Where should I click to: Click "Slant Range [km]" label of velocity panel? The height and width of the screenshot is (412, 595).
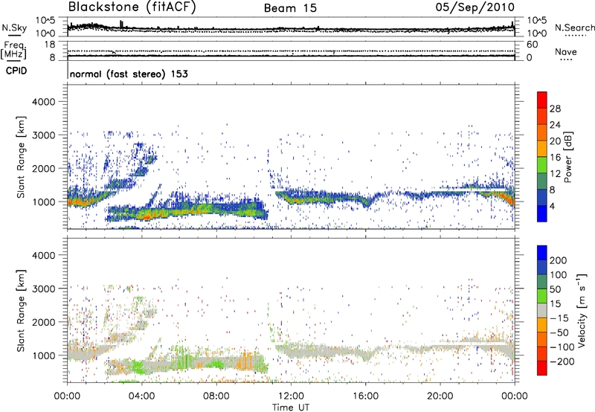pos(21,311)
